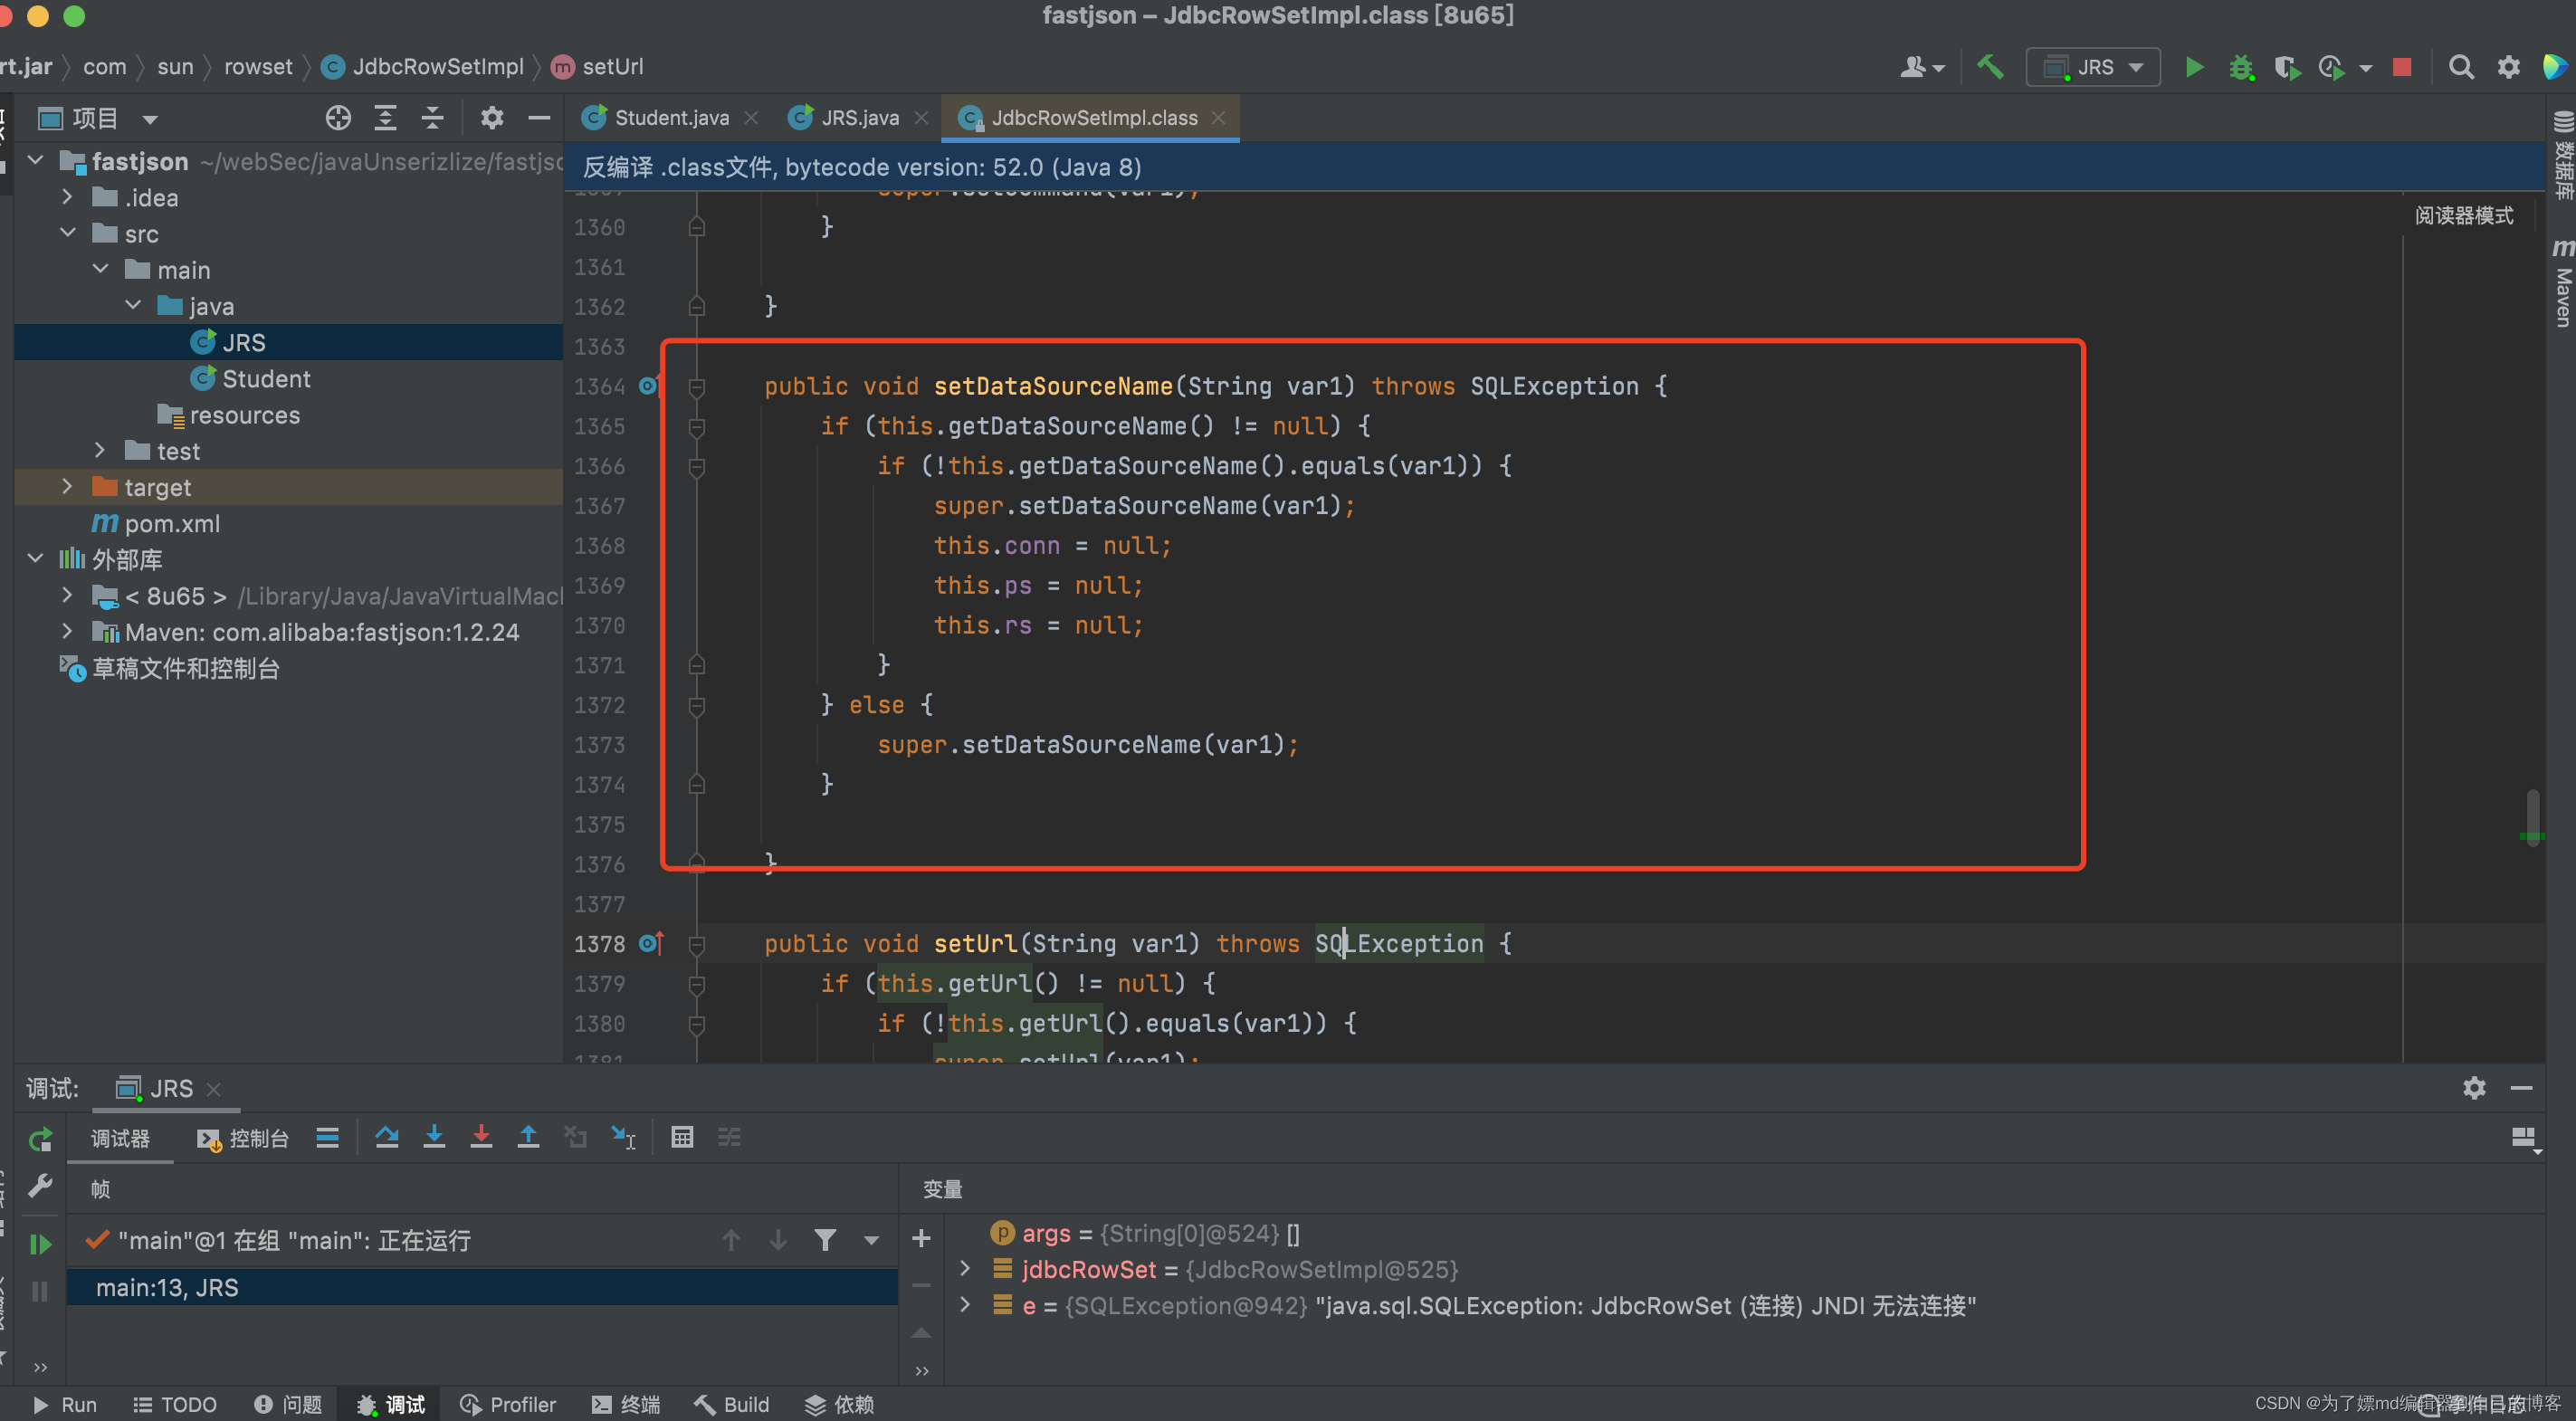Image resolution: width=2576 pixels, height=1421 pixels.
Task: Click override gutter marker at line 1378
Action: tap(651, 943)
